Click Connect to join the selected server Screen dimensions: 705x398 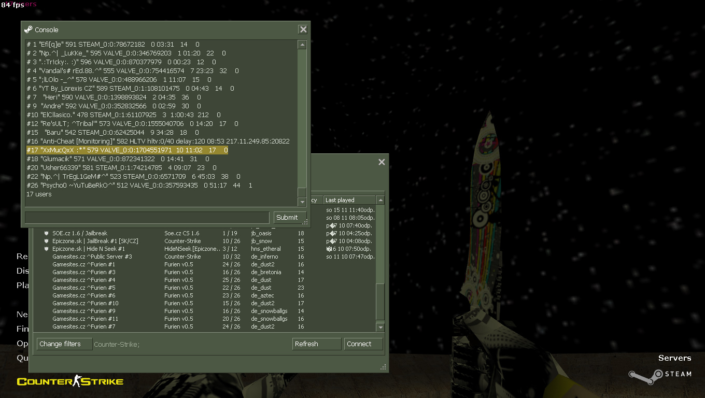[363, 344]
